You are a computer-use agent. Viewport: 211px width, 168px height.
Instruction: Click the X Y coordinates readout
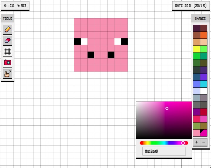[x=15, y=6]
